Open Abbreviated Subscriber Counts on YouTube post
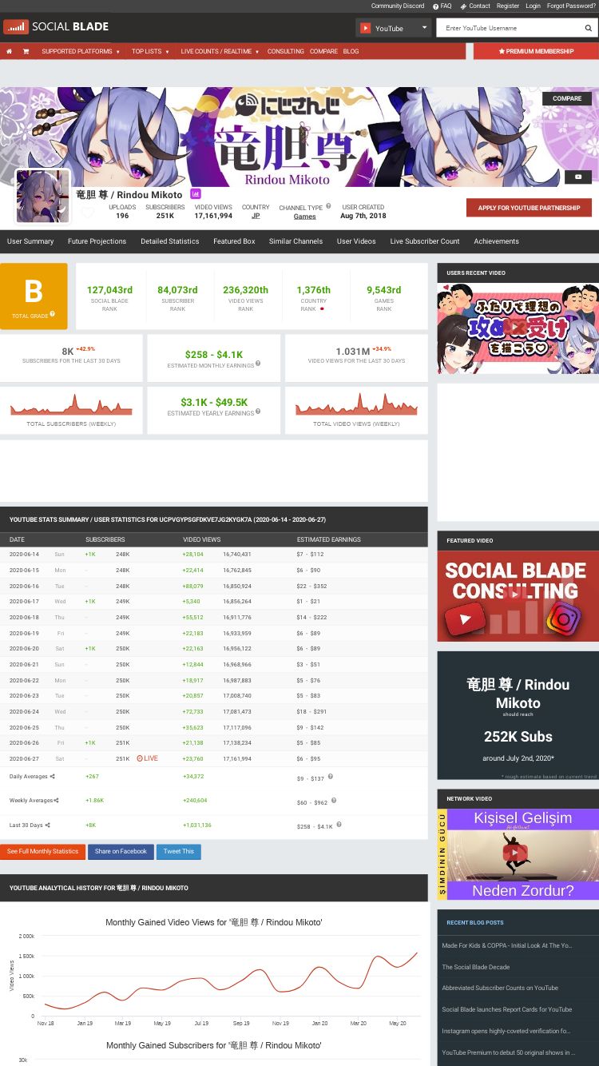This screenshot has height=1066, width=599. point(500,988)
